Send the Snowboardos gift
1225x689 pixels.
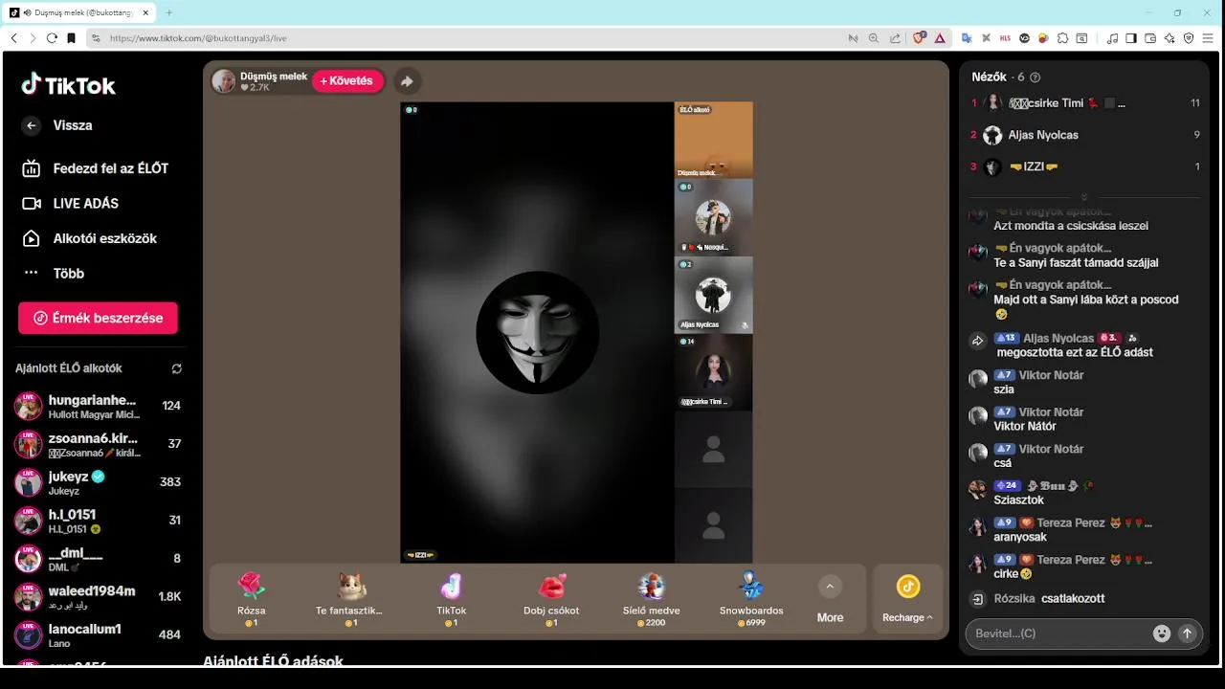pyautogui.click(x=751, y=598)
